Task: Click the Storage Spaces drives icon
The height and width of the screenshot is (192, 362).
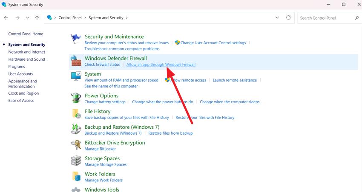Action: (76, 161)
